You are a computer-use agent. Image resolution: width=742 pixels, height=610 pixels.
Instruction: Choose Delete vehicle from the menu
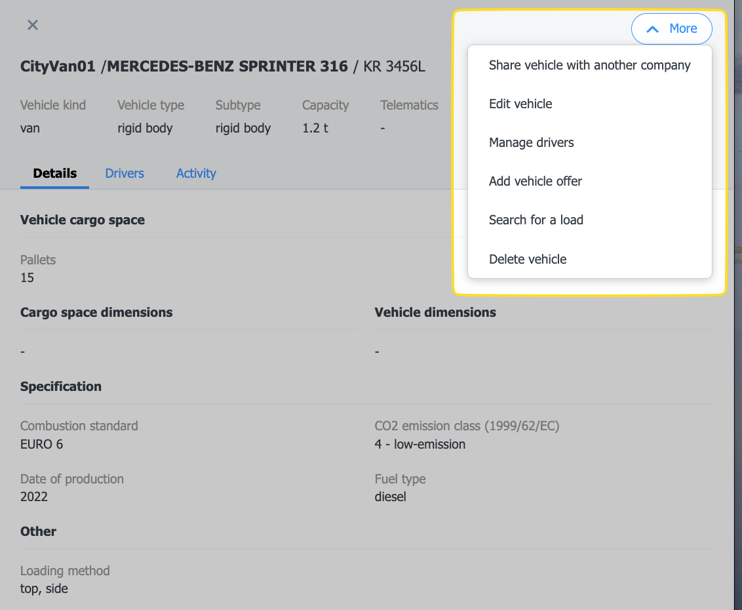[527, 259]
